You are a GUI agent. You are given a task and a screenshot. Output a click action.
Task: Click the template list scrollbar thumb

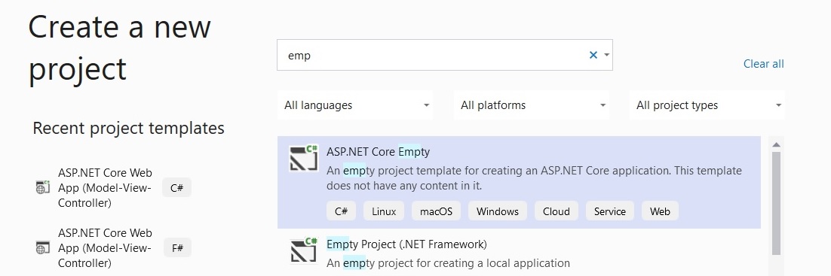tap(777, 204)
